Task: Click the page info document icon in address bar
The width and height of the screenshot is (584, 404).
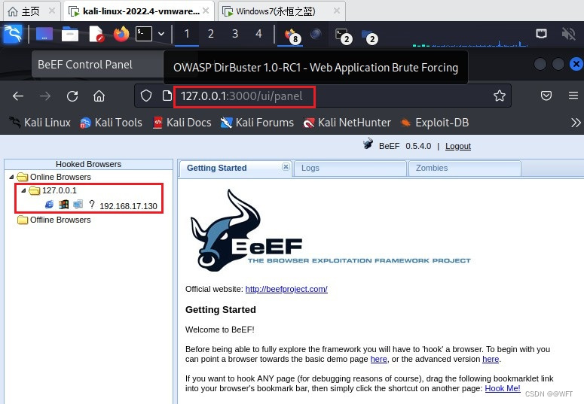Action: [x=167, y=96]
